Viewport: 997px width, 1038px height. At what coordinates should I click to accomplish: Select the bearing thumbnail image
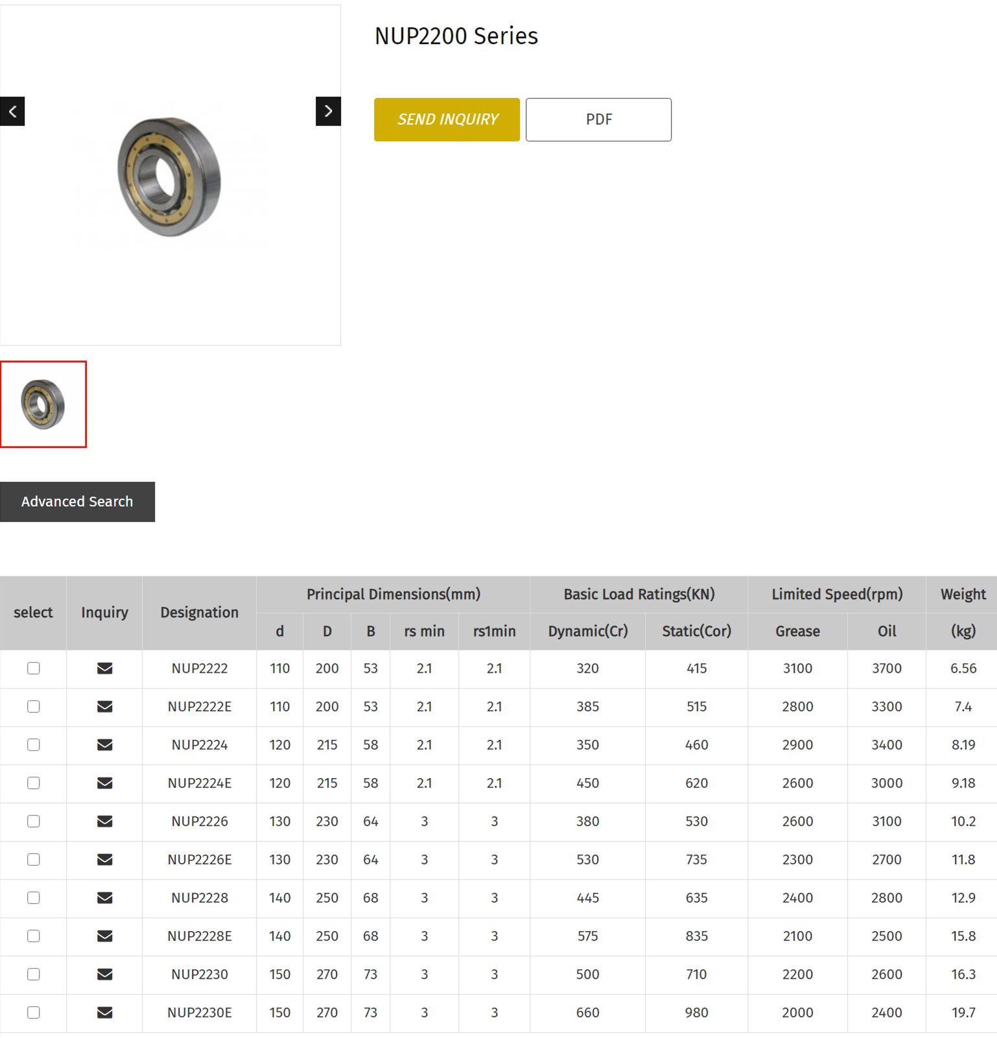(x=43, y=405)
